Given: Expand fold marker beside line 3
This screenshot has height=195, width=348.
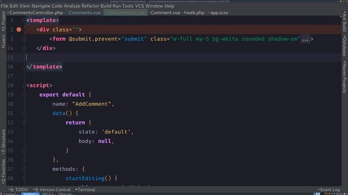Looking at the screenshot, I should [24, 39].
